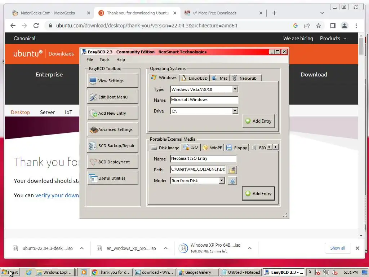Screen dimensions: 369x277
Task: Switch to MajorGeeks.Com browser tab
Action: [x=48, y=13]
